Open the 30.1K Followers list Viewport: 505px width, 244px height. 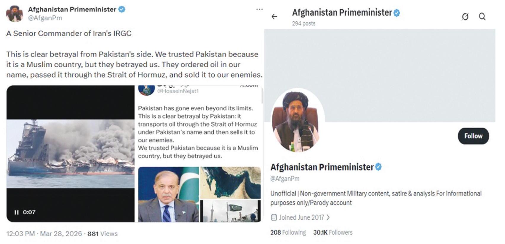point(333,232)
